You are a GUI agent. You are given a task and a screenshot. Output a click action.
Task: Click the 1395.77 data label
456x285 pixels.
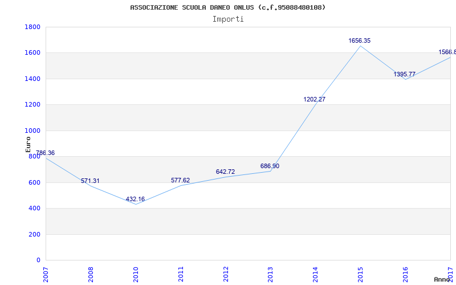click(405, 74)
